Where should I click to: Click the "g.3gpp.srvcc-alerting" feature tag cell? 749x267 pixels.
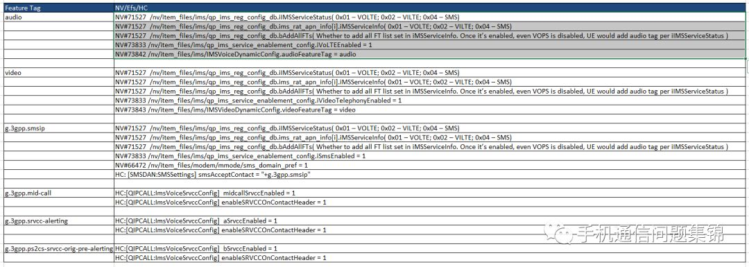click(58, 221)
